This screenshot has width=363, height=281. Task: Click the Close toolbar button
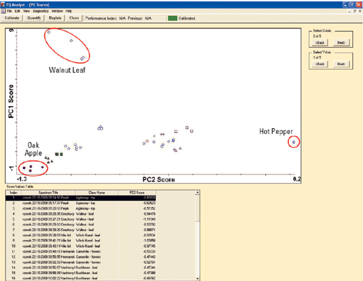coord(74,18)
